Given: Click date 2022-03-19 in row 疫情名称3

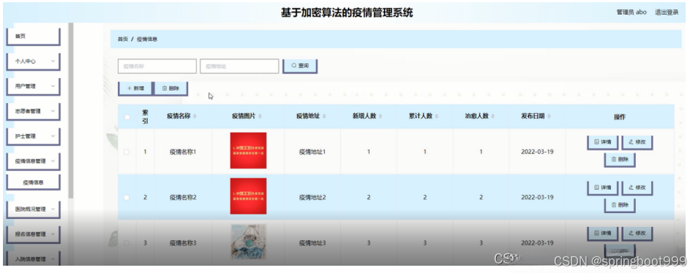Looking at the screenshot, I should point(537,243).
